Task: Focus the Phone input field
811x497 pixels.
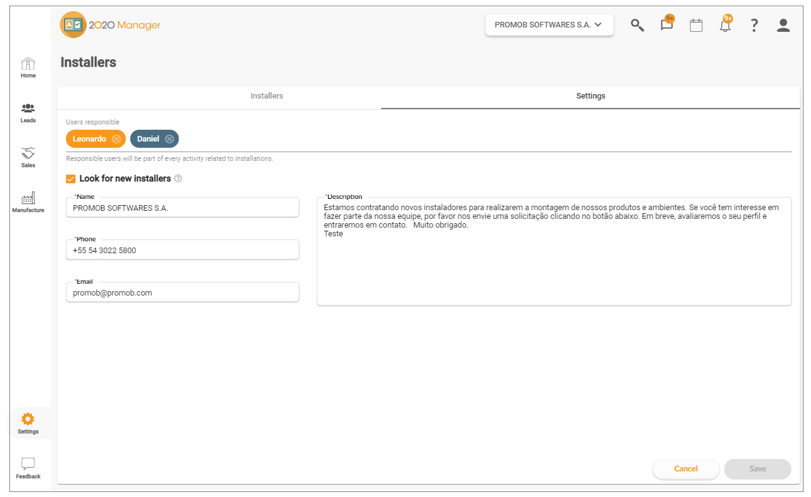Action: click(182, 250)
